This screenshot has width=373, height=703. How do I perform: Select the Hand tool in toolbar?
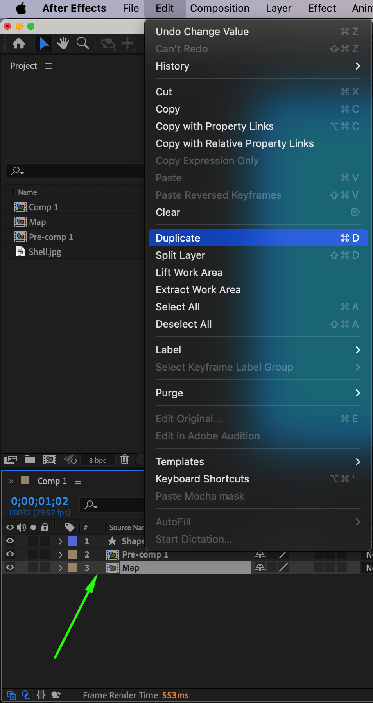click(63, 43)
